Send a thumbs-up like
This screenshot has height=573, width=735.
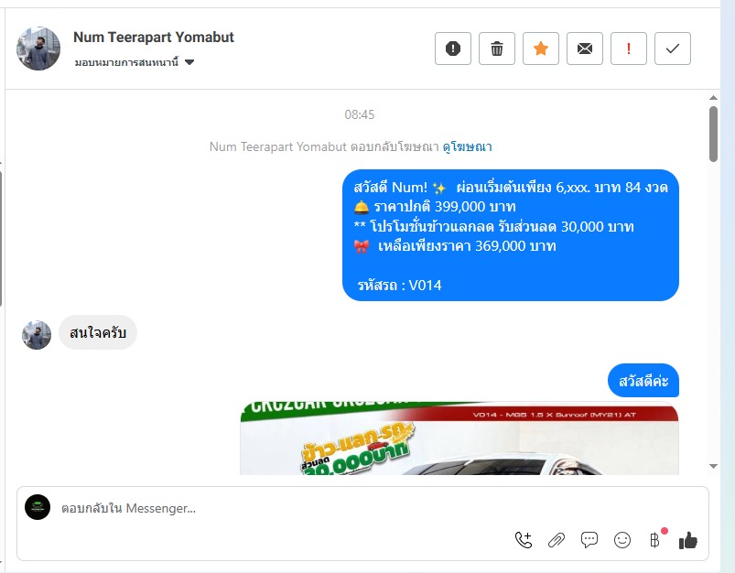tap(688, 540)
